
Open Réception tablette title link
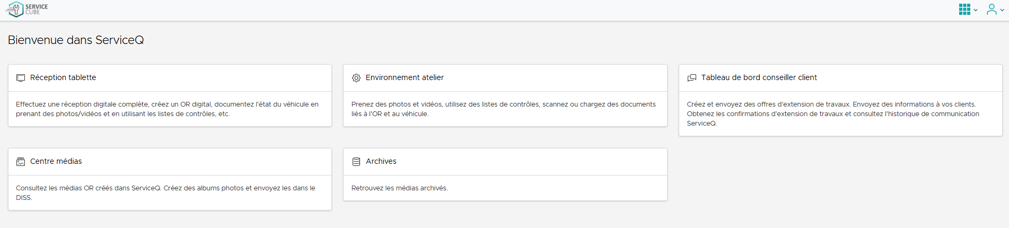click(63, 77)
